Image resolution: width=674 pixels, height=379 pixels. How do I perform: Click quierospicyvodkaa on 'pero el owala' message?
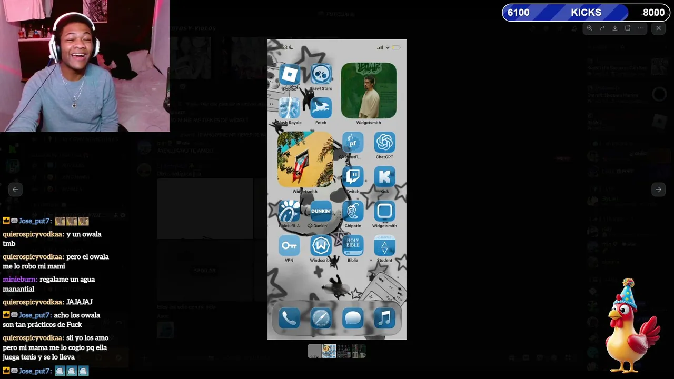(33, 257)
